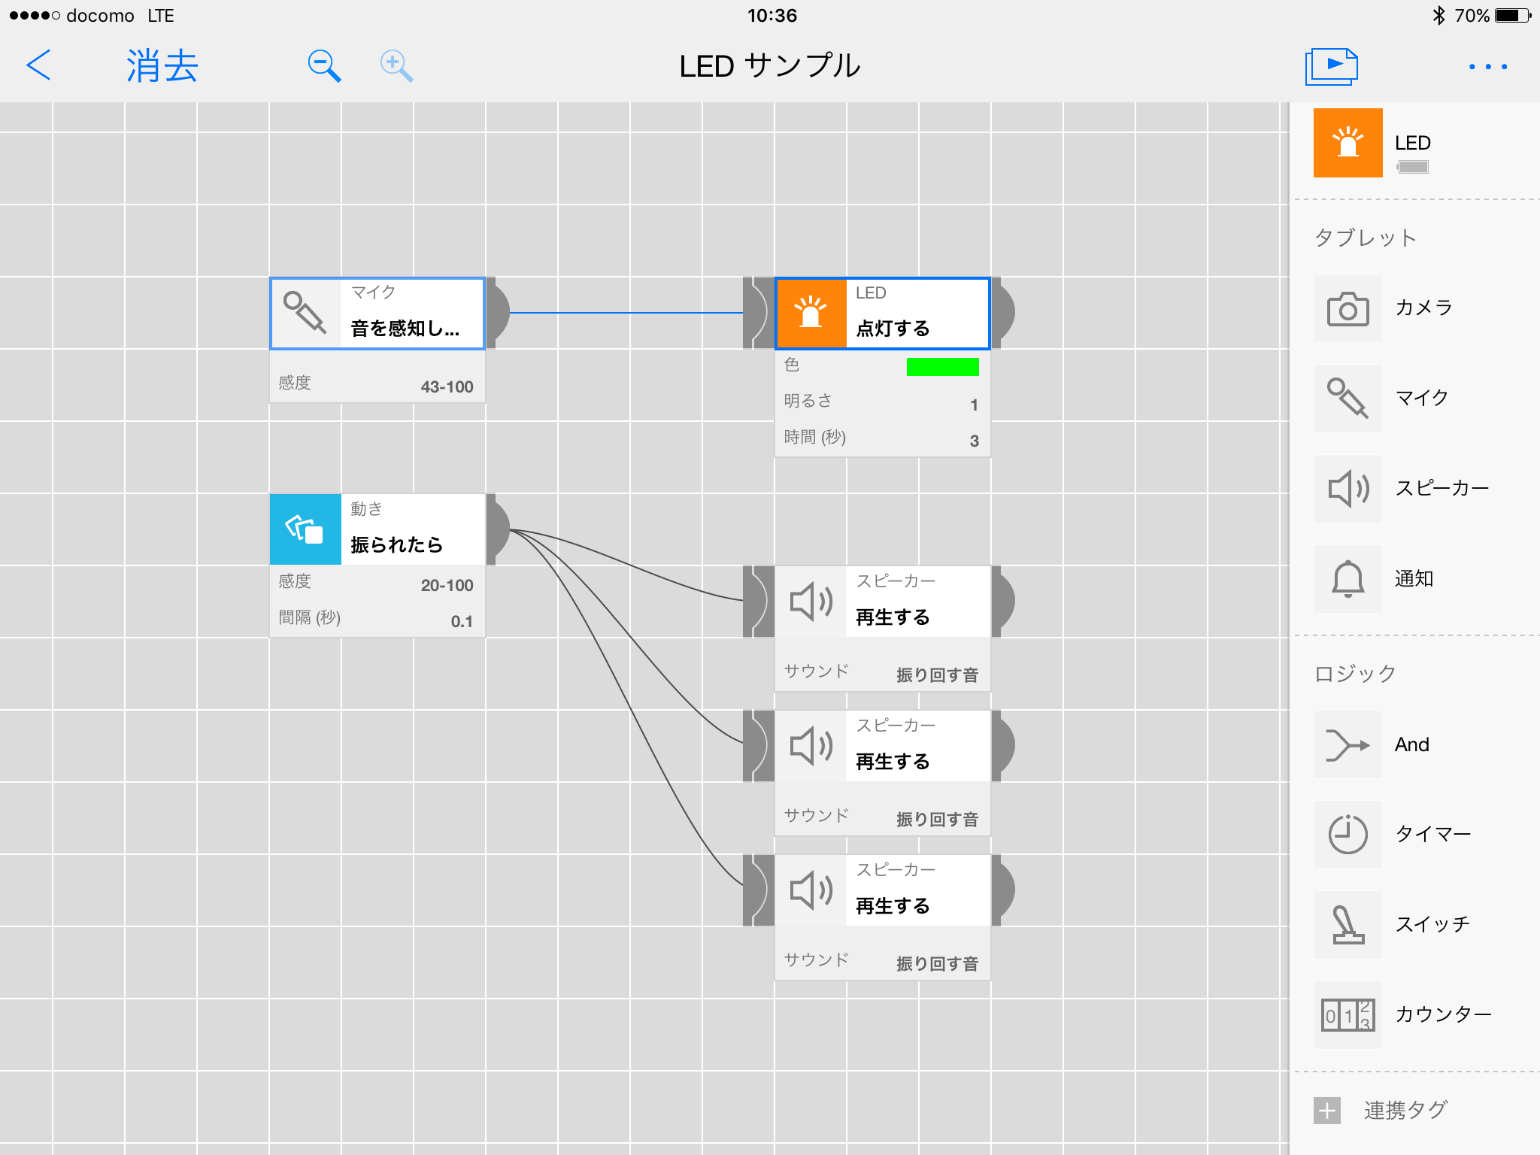Tap the green LED color swatch
The width and height of the screenshot is (1540, 1155).
[942, 367]
